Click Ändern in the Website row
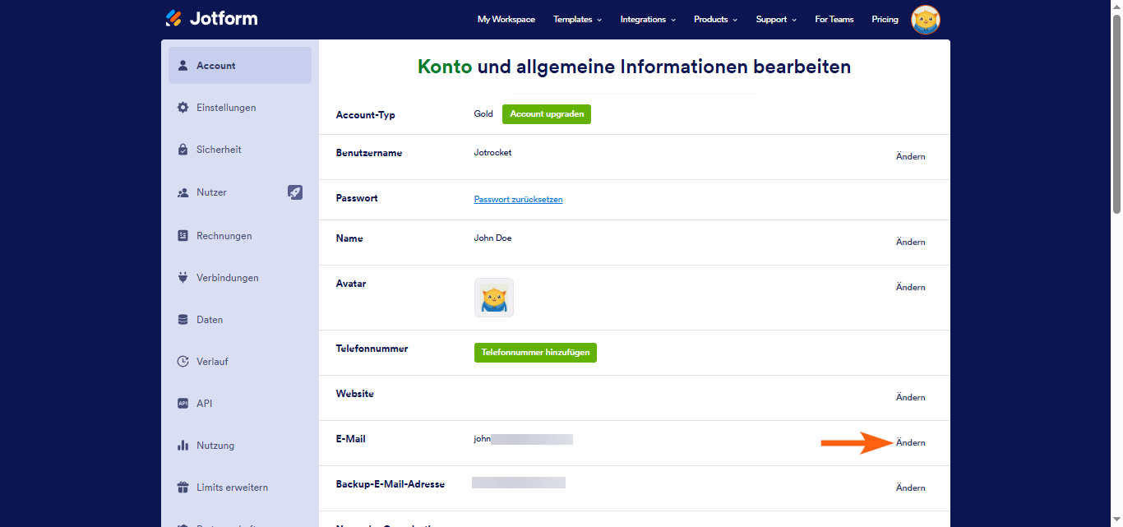 pyautogui.click(x=911, y=397)
